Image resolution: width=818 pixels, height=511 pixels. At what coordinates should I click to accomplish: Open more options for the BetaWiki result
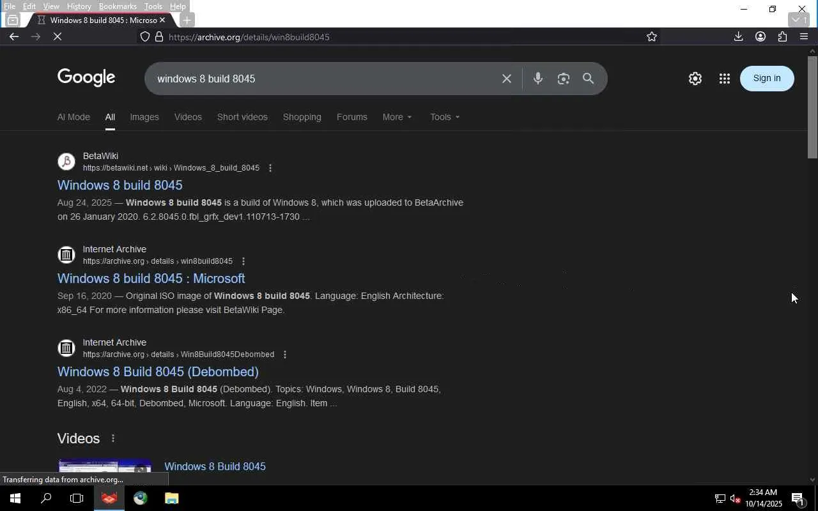pyautogui.click(x=270, y=168)
